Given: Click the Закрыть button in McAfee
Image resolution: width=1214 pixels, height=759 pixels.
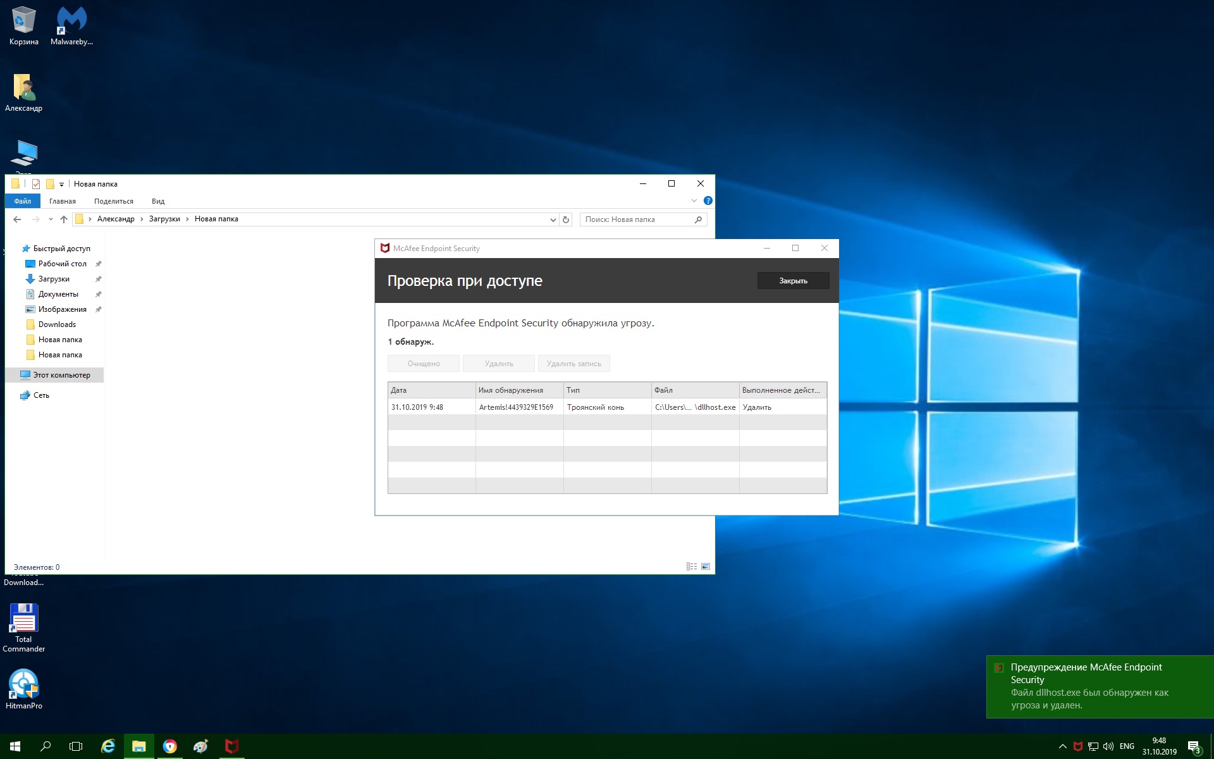Looking at the screenshot, I should click(793, 281).
